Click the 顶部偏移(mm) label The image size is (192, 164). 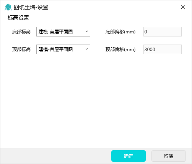120,50
